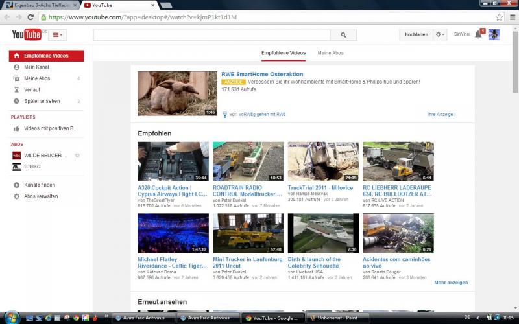Click channel name TheGreatFlyer

pyautogui.click(x=160, y=200)
